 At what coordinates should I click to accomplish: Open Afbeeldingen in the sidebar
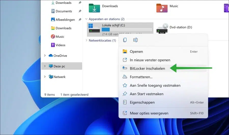(63, 20)
